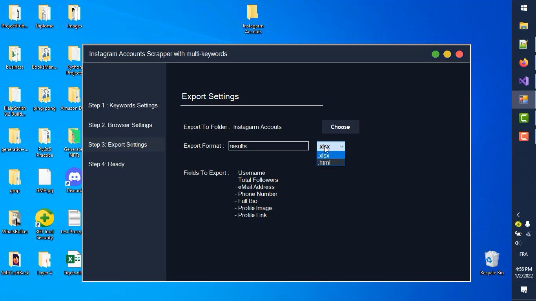Open the notification center icon
Screen dimensions: 536x301
point(523,290)
